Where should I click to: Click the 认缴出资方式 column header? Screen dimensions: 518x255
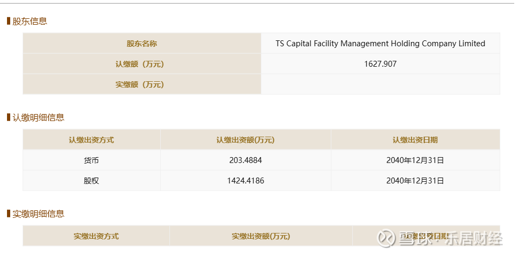[91, 140]
